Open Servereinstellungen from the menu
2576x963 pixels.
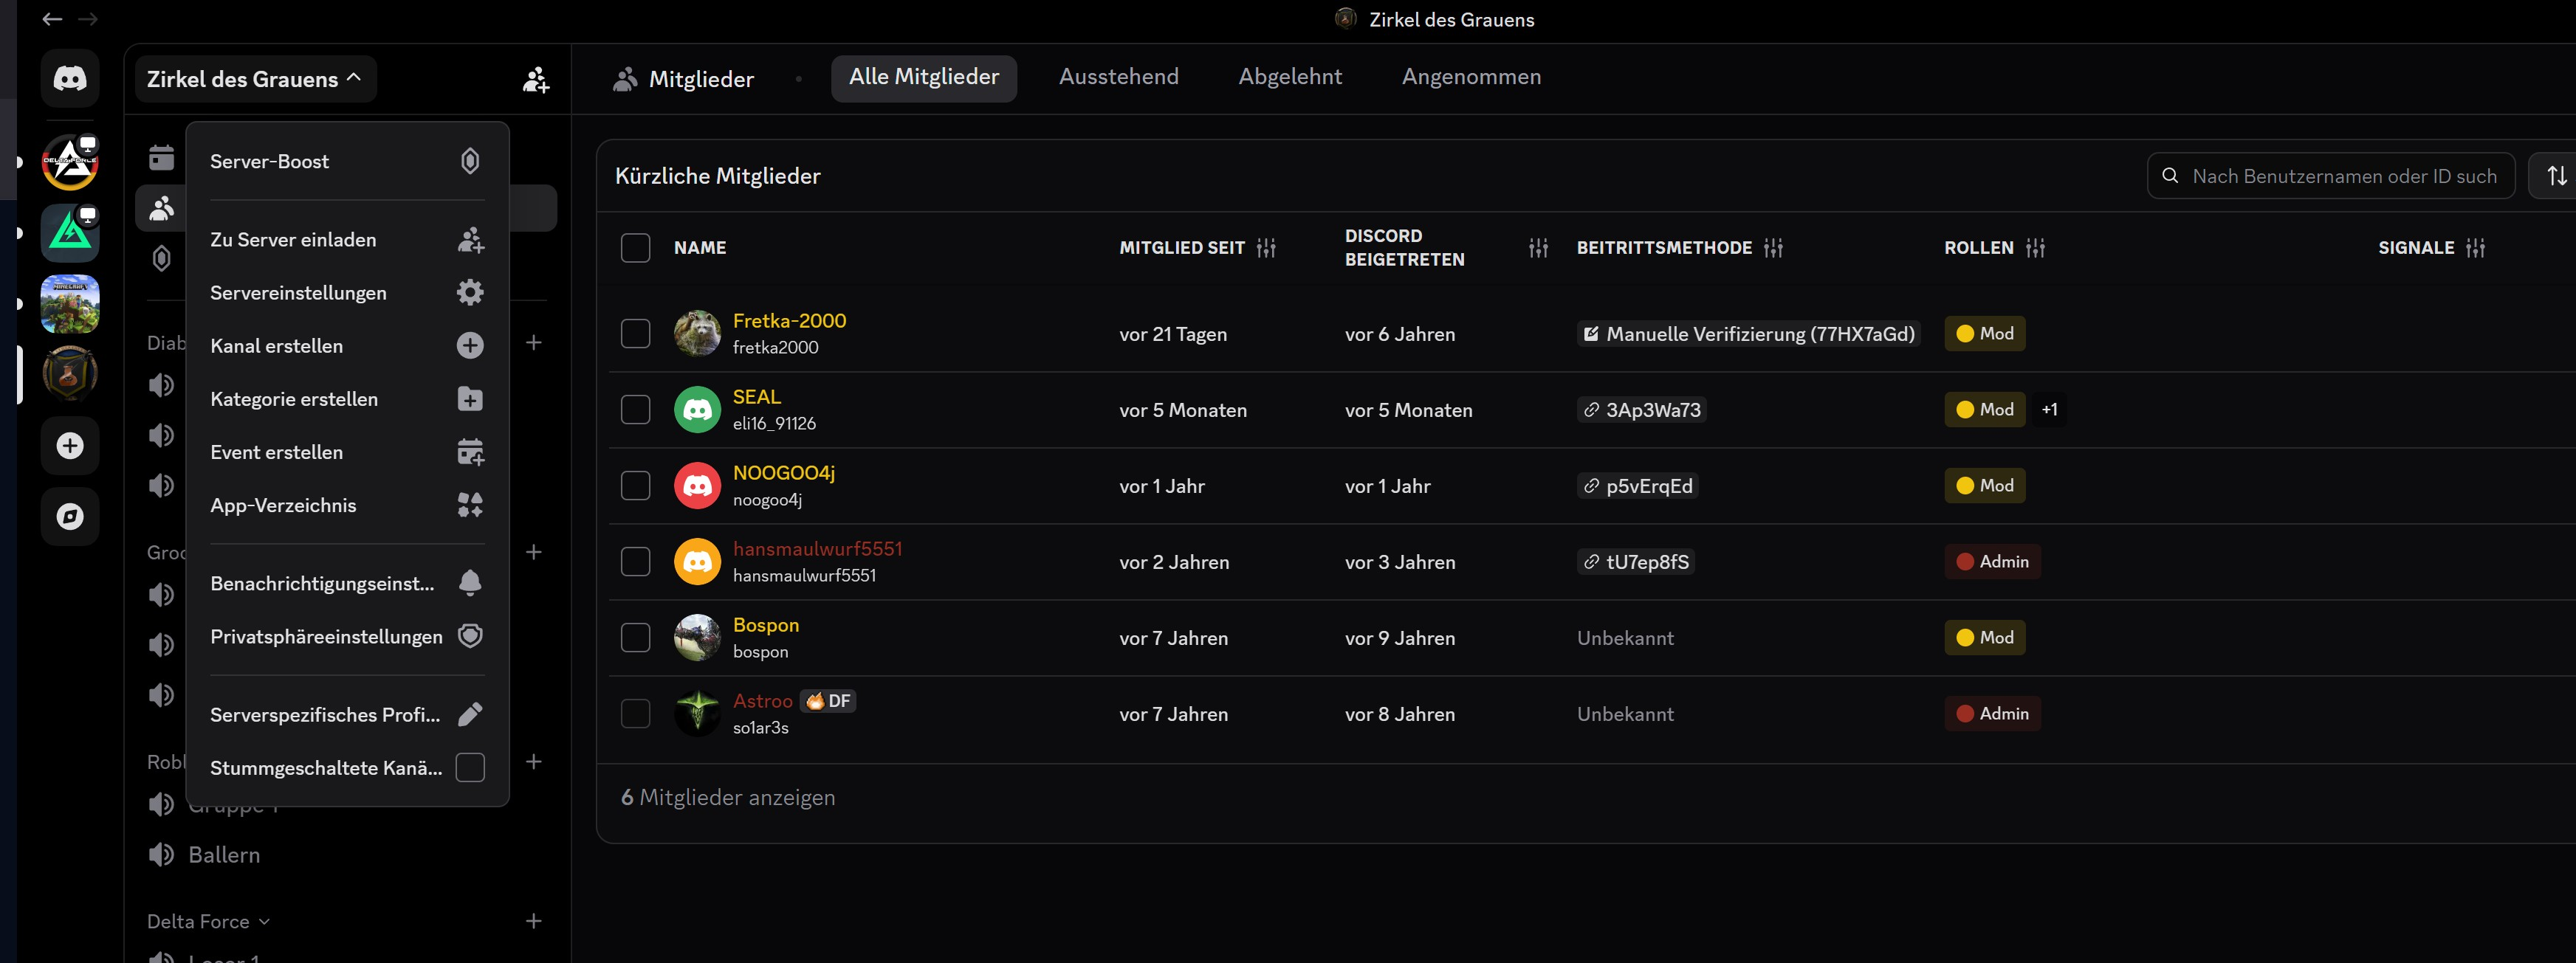click(347, 293)
